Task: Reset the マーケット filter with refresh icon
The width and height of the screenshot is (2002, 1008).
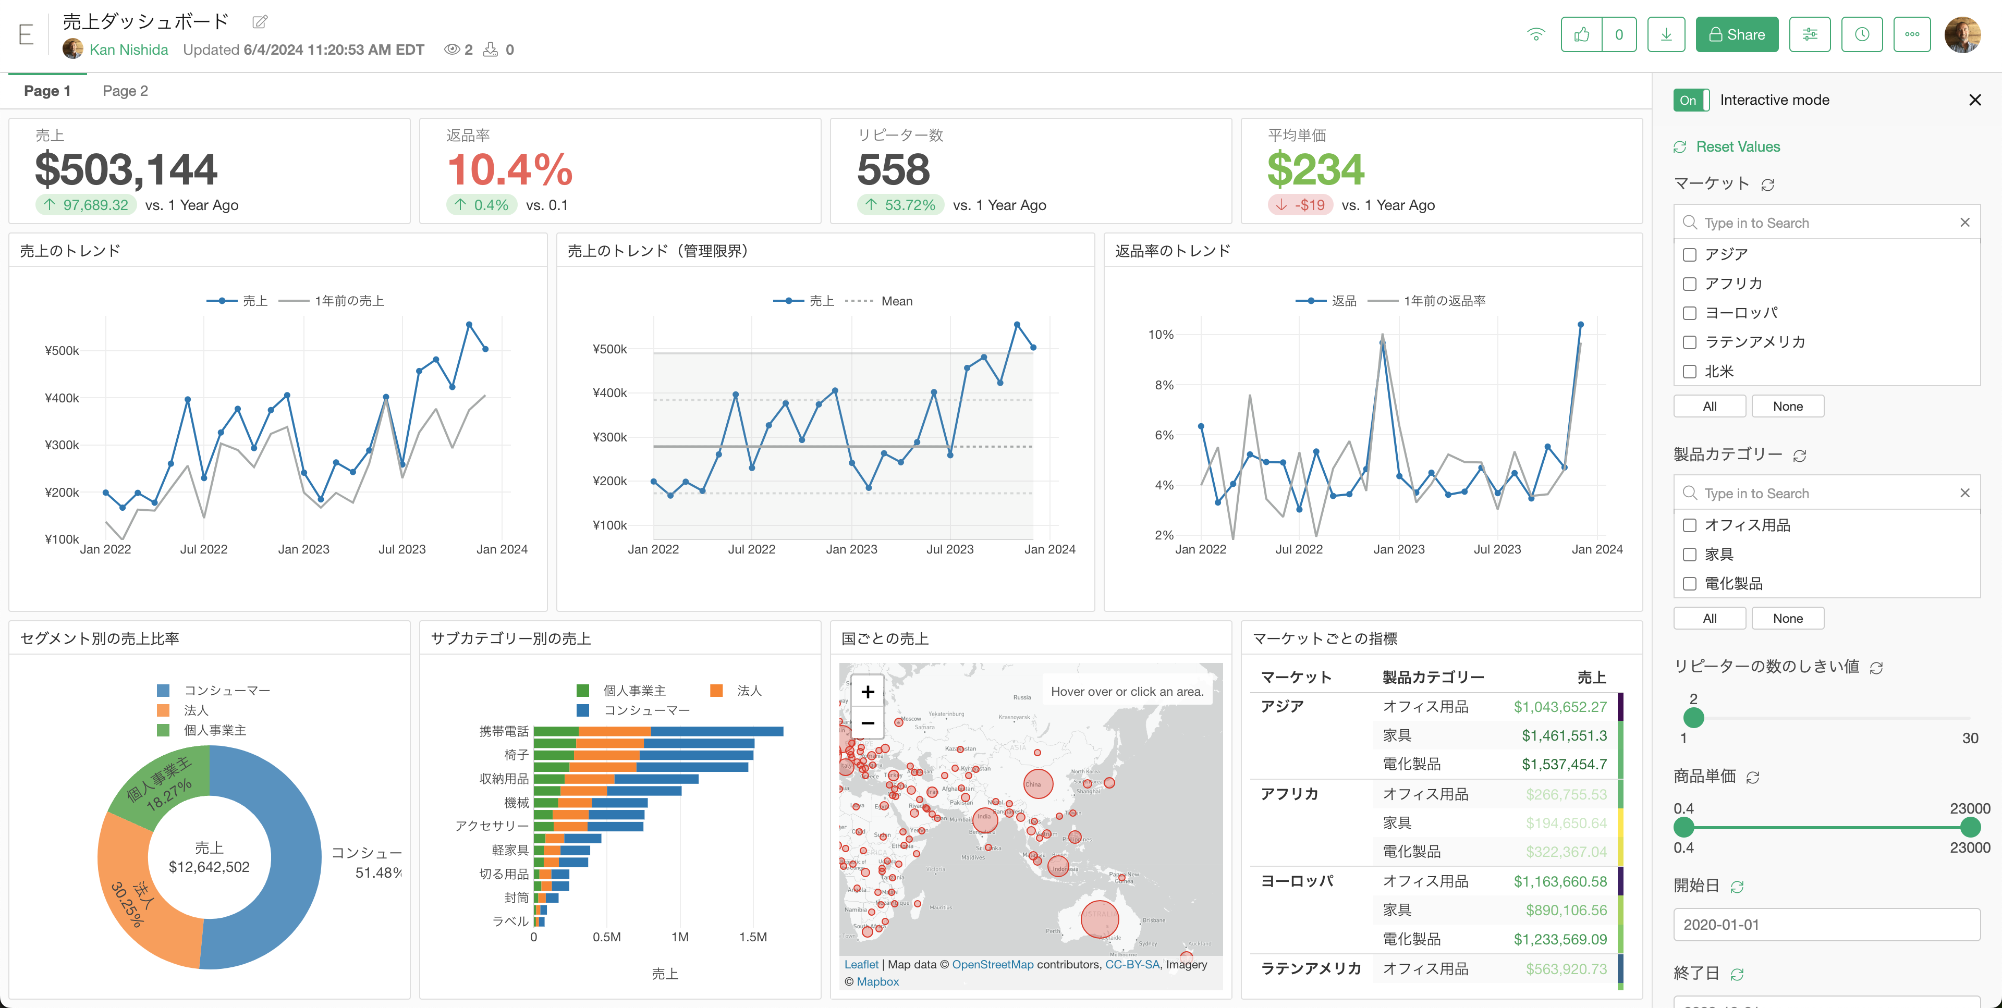Action: [1767, 185]
